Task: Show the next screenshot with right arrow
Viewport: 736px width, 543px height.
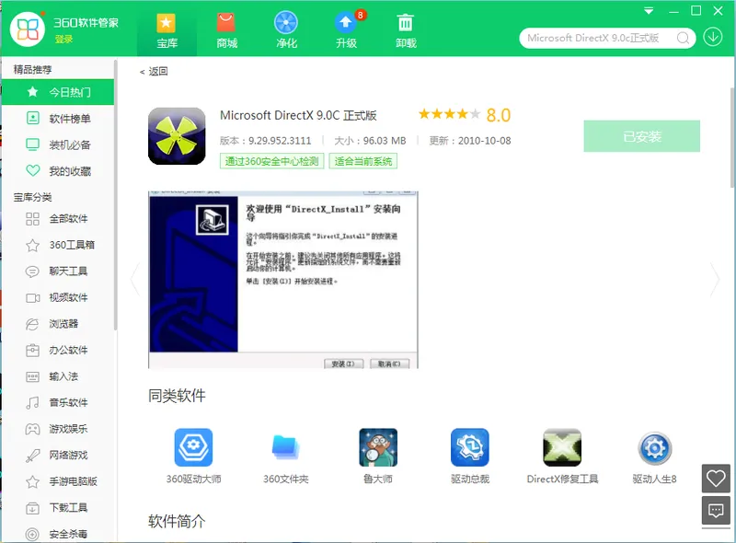Action: pyautogui.click(x=715, y=279)
